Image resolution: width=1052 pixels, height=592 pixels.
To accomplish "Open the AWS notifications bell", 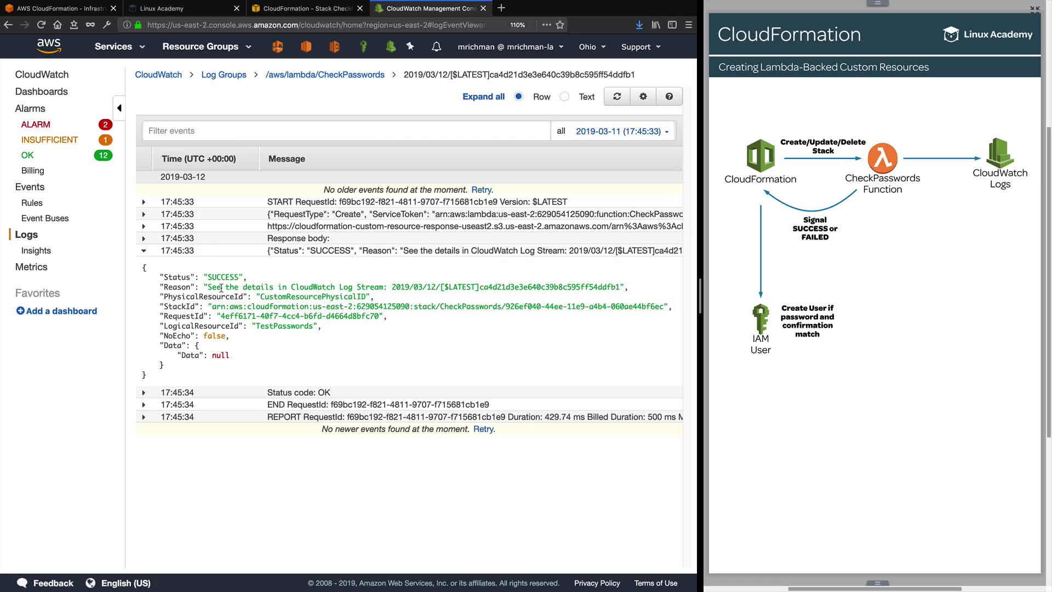I will click(436, 47).
